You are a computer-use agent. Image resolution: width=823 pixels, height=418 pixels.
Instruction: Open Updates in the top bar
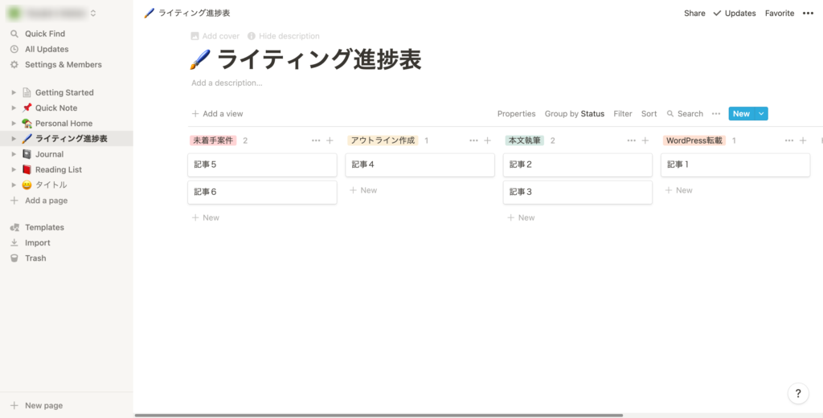click(x=735, y=13)
